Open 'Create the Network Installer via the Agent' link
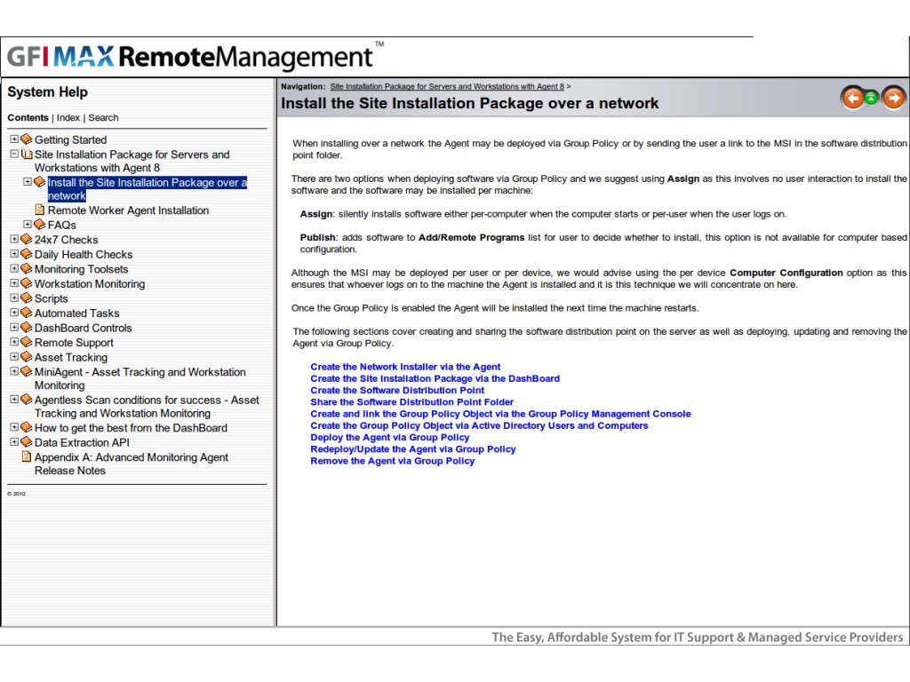This screenshot has height=682, width=910. (405, 367)
